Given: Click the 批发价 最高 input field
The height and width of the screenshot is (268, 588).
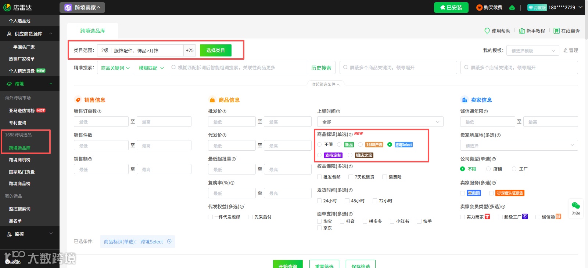Looking at the screenshot, I should click(288, 122).
